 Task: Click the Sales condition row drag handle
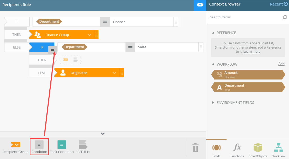[x=201, y=47]
